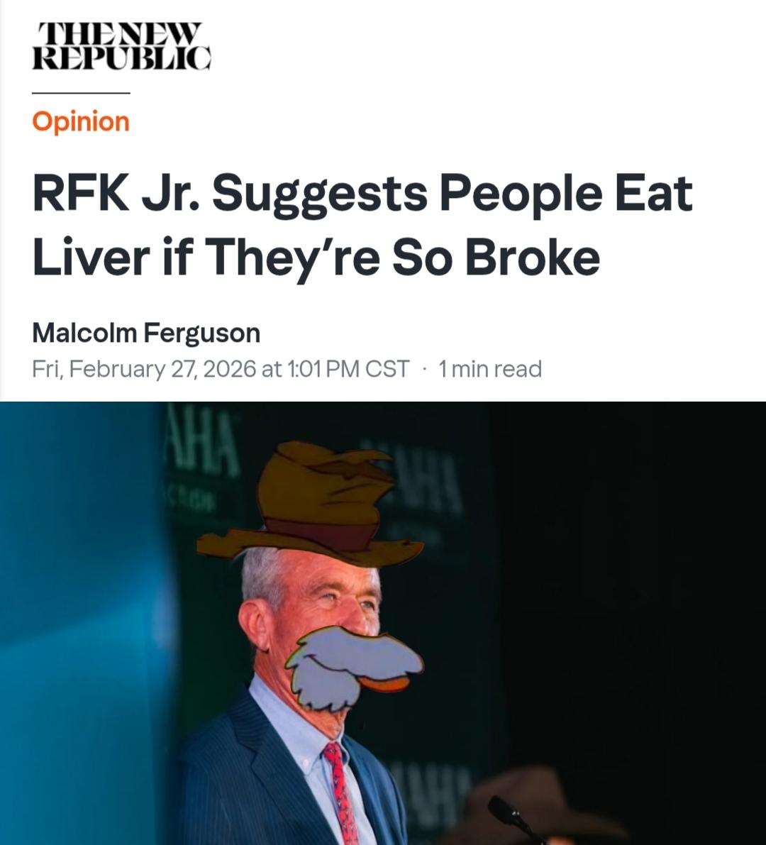Click the cartoon brown hat overlay
The height and width of the screenshot is (845, 766).
tap(310, 504)
